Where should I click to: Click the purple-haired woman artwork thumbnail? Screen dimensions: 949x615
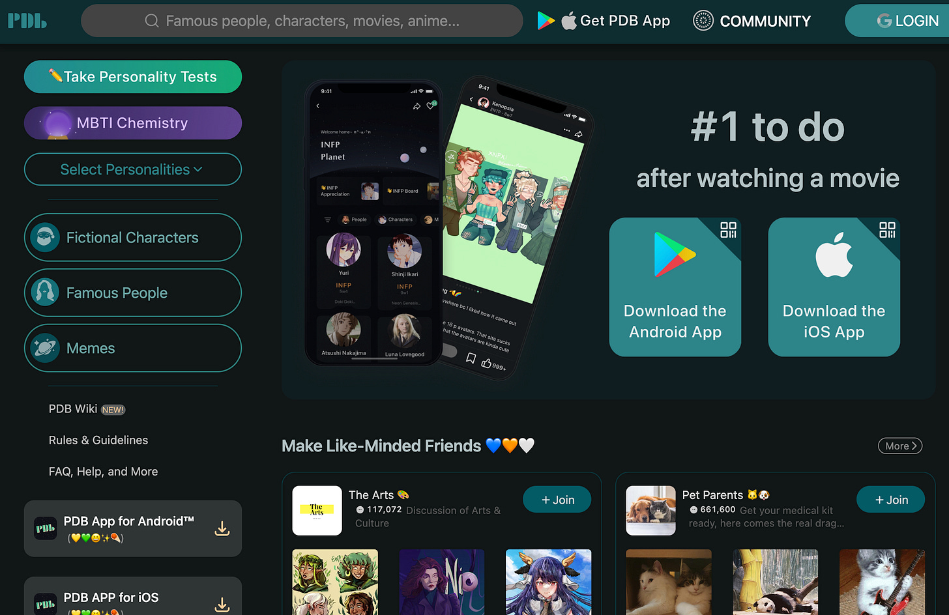click(442, 582)
